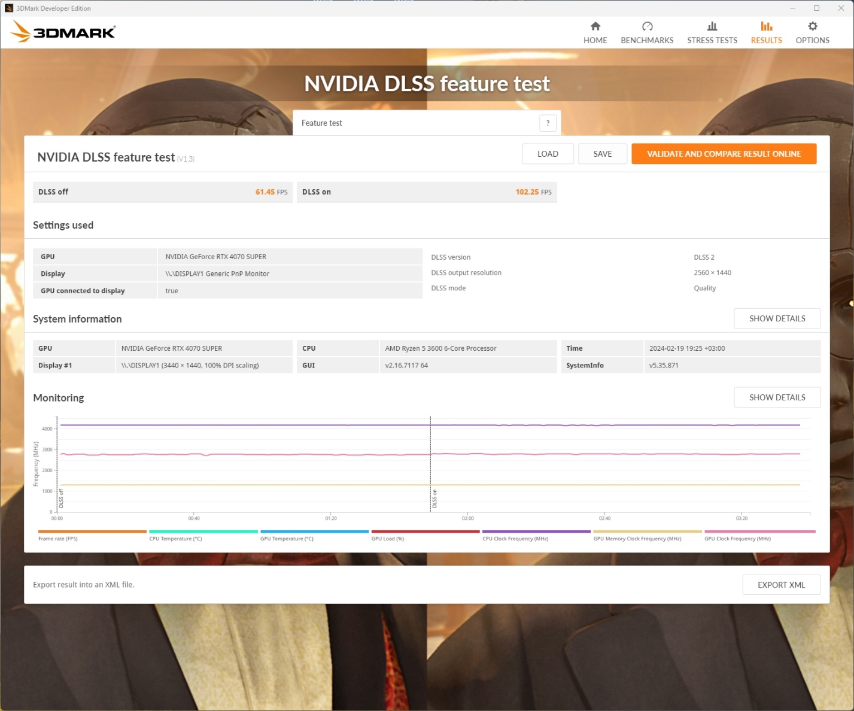Click the GPU value under Settings used
This screenshot has width=854, height=711.
point(216,257)
